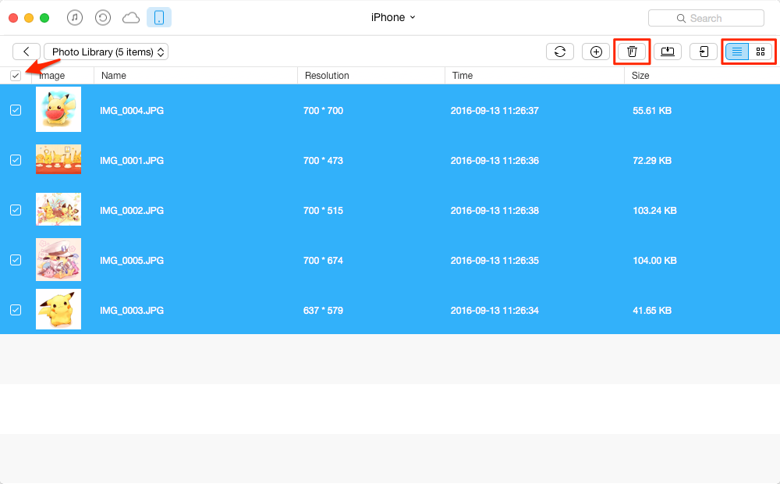780x484 pixels.
Task: Sort by the Name column header
Action: (x=196, y=76)
